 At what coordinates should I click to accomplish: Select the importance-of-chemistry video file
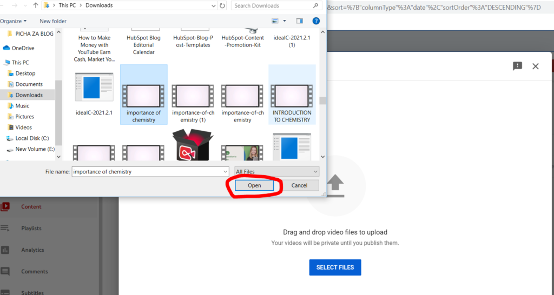(x=242, y=103)
